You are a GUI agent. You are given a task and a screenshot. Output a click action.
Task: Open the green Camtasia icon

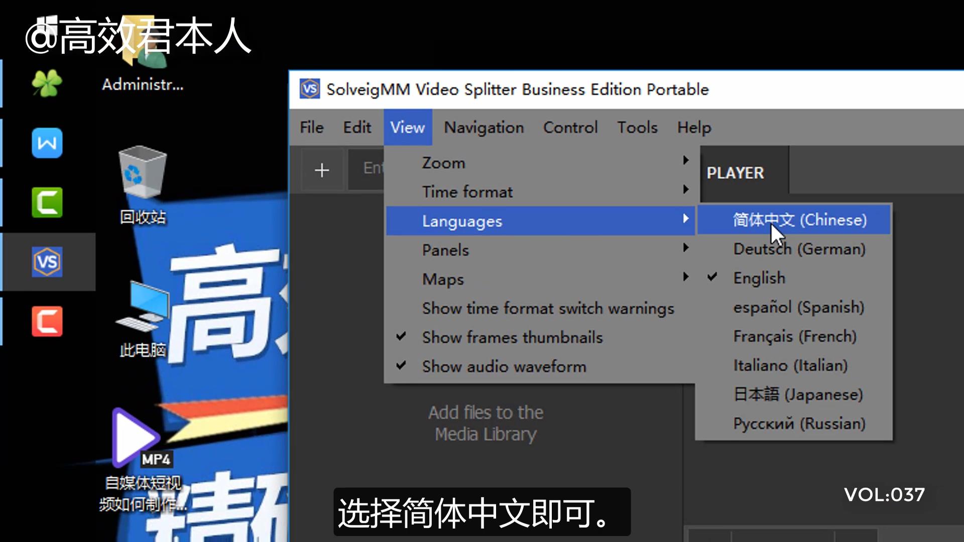tap(47, 202)
